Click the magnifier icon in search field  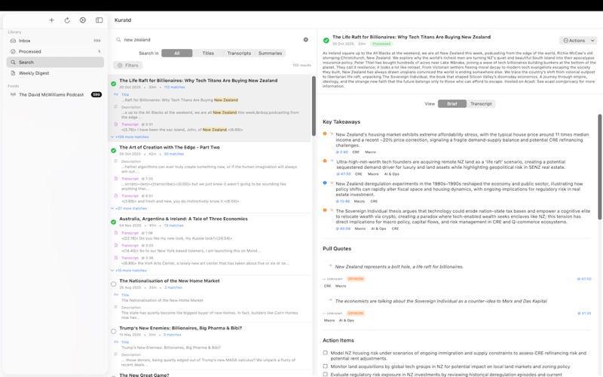118,39
